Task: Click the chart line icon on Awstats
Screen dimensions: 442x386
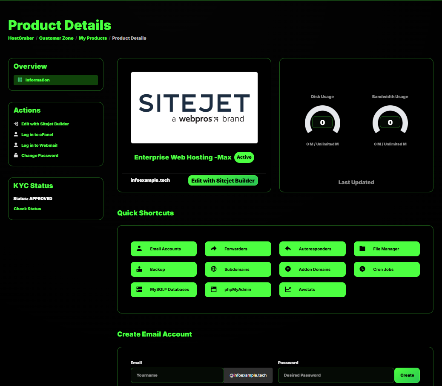Action: click(x=288, y=289)
